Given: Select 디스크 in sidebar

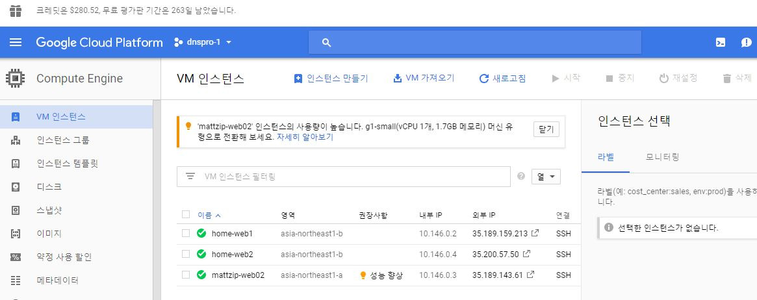Looking at the screenshot, I should pyautogui.click(x=49, y=186).
